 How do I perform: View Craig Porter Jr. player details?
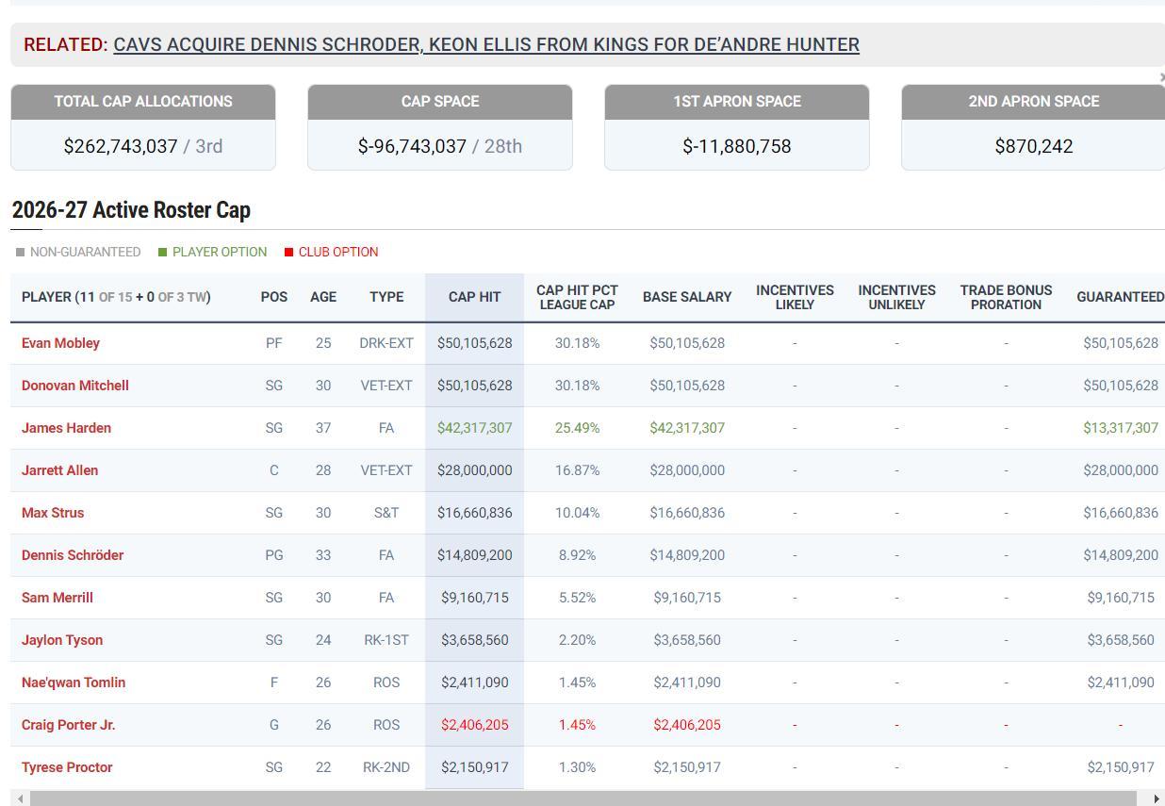[68, 725]
